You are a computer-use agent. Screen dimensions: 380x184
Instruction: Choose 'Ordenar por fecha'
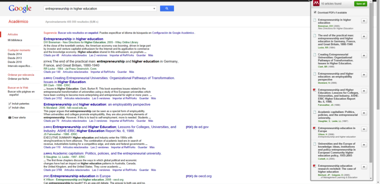point(18,79)
